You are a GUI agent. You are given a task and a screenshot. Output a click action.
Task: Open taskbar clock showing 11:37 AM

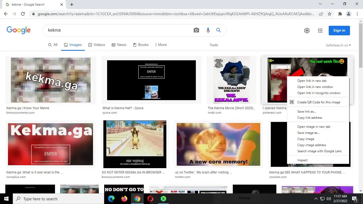340,199
